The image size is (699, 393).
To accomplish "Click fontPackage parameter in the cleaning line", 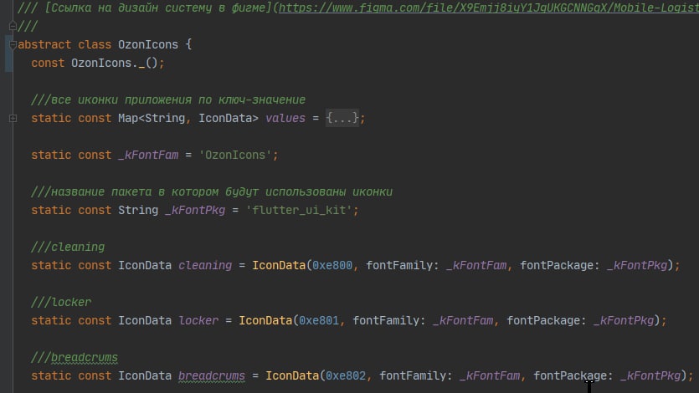I will tap(560, 265).
